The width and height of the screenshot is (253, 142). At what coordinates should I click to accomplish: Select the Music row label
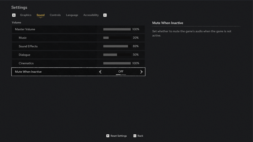tap(23, 38)
